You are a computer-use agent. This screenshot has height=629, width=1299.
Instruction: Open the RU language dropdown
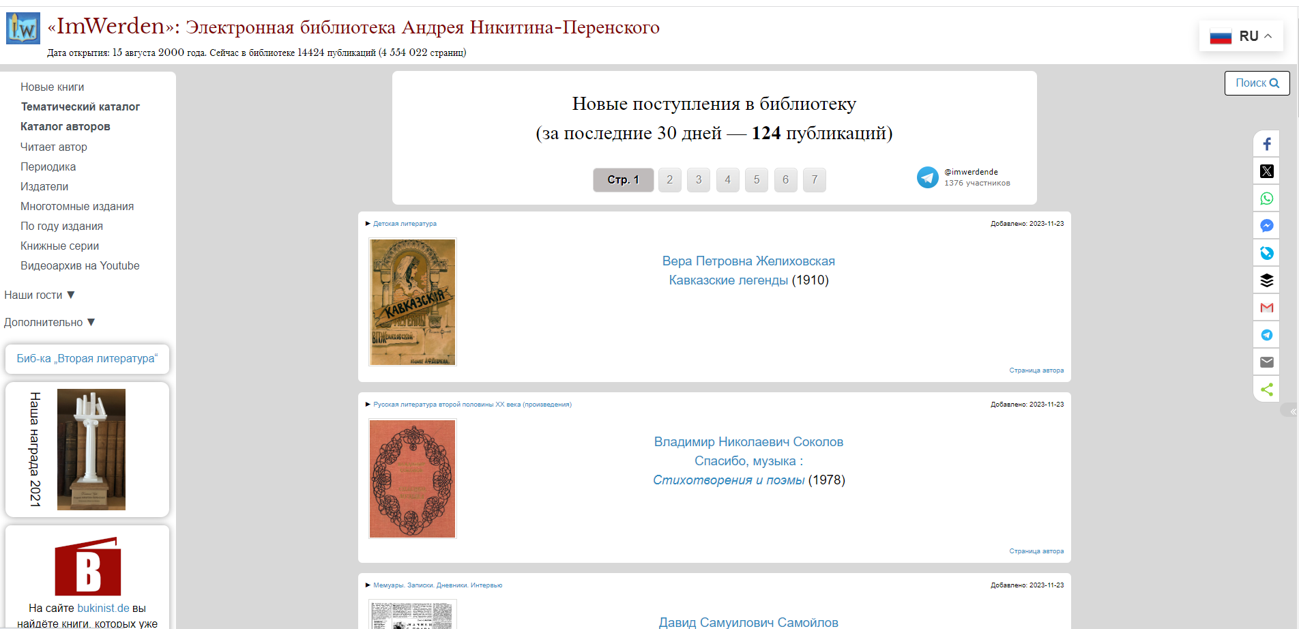(1240, 36)
